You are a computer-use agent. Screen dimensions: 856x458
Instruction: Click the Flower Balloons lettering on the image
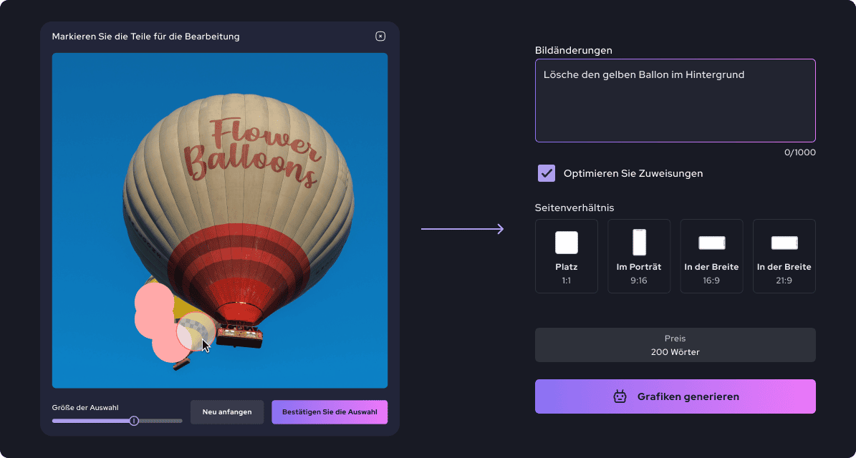[251, 150]
